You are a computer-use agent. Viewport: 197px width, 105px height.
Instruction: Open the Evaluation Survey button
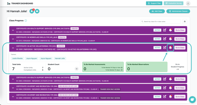(x=174, y=3)
